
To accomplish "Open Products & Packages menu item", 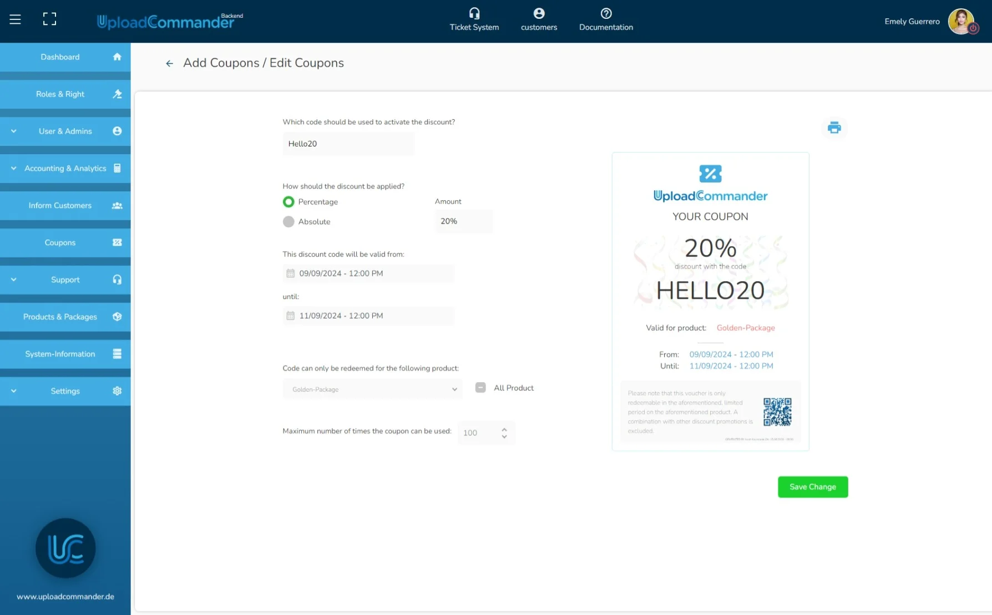I will pyautogui.click(x=65, y=317).
